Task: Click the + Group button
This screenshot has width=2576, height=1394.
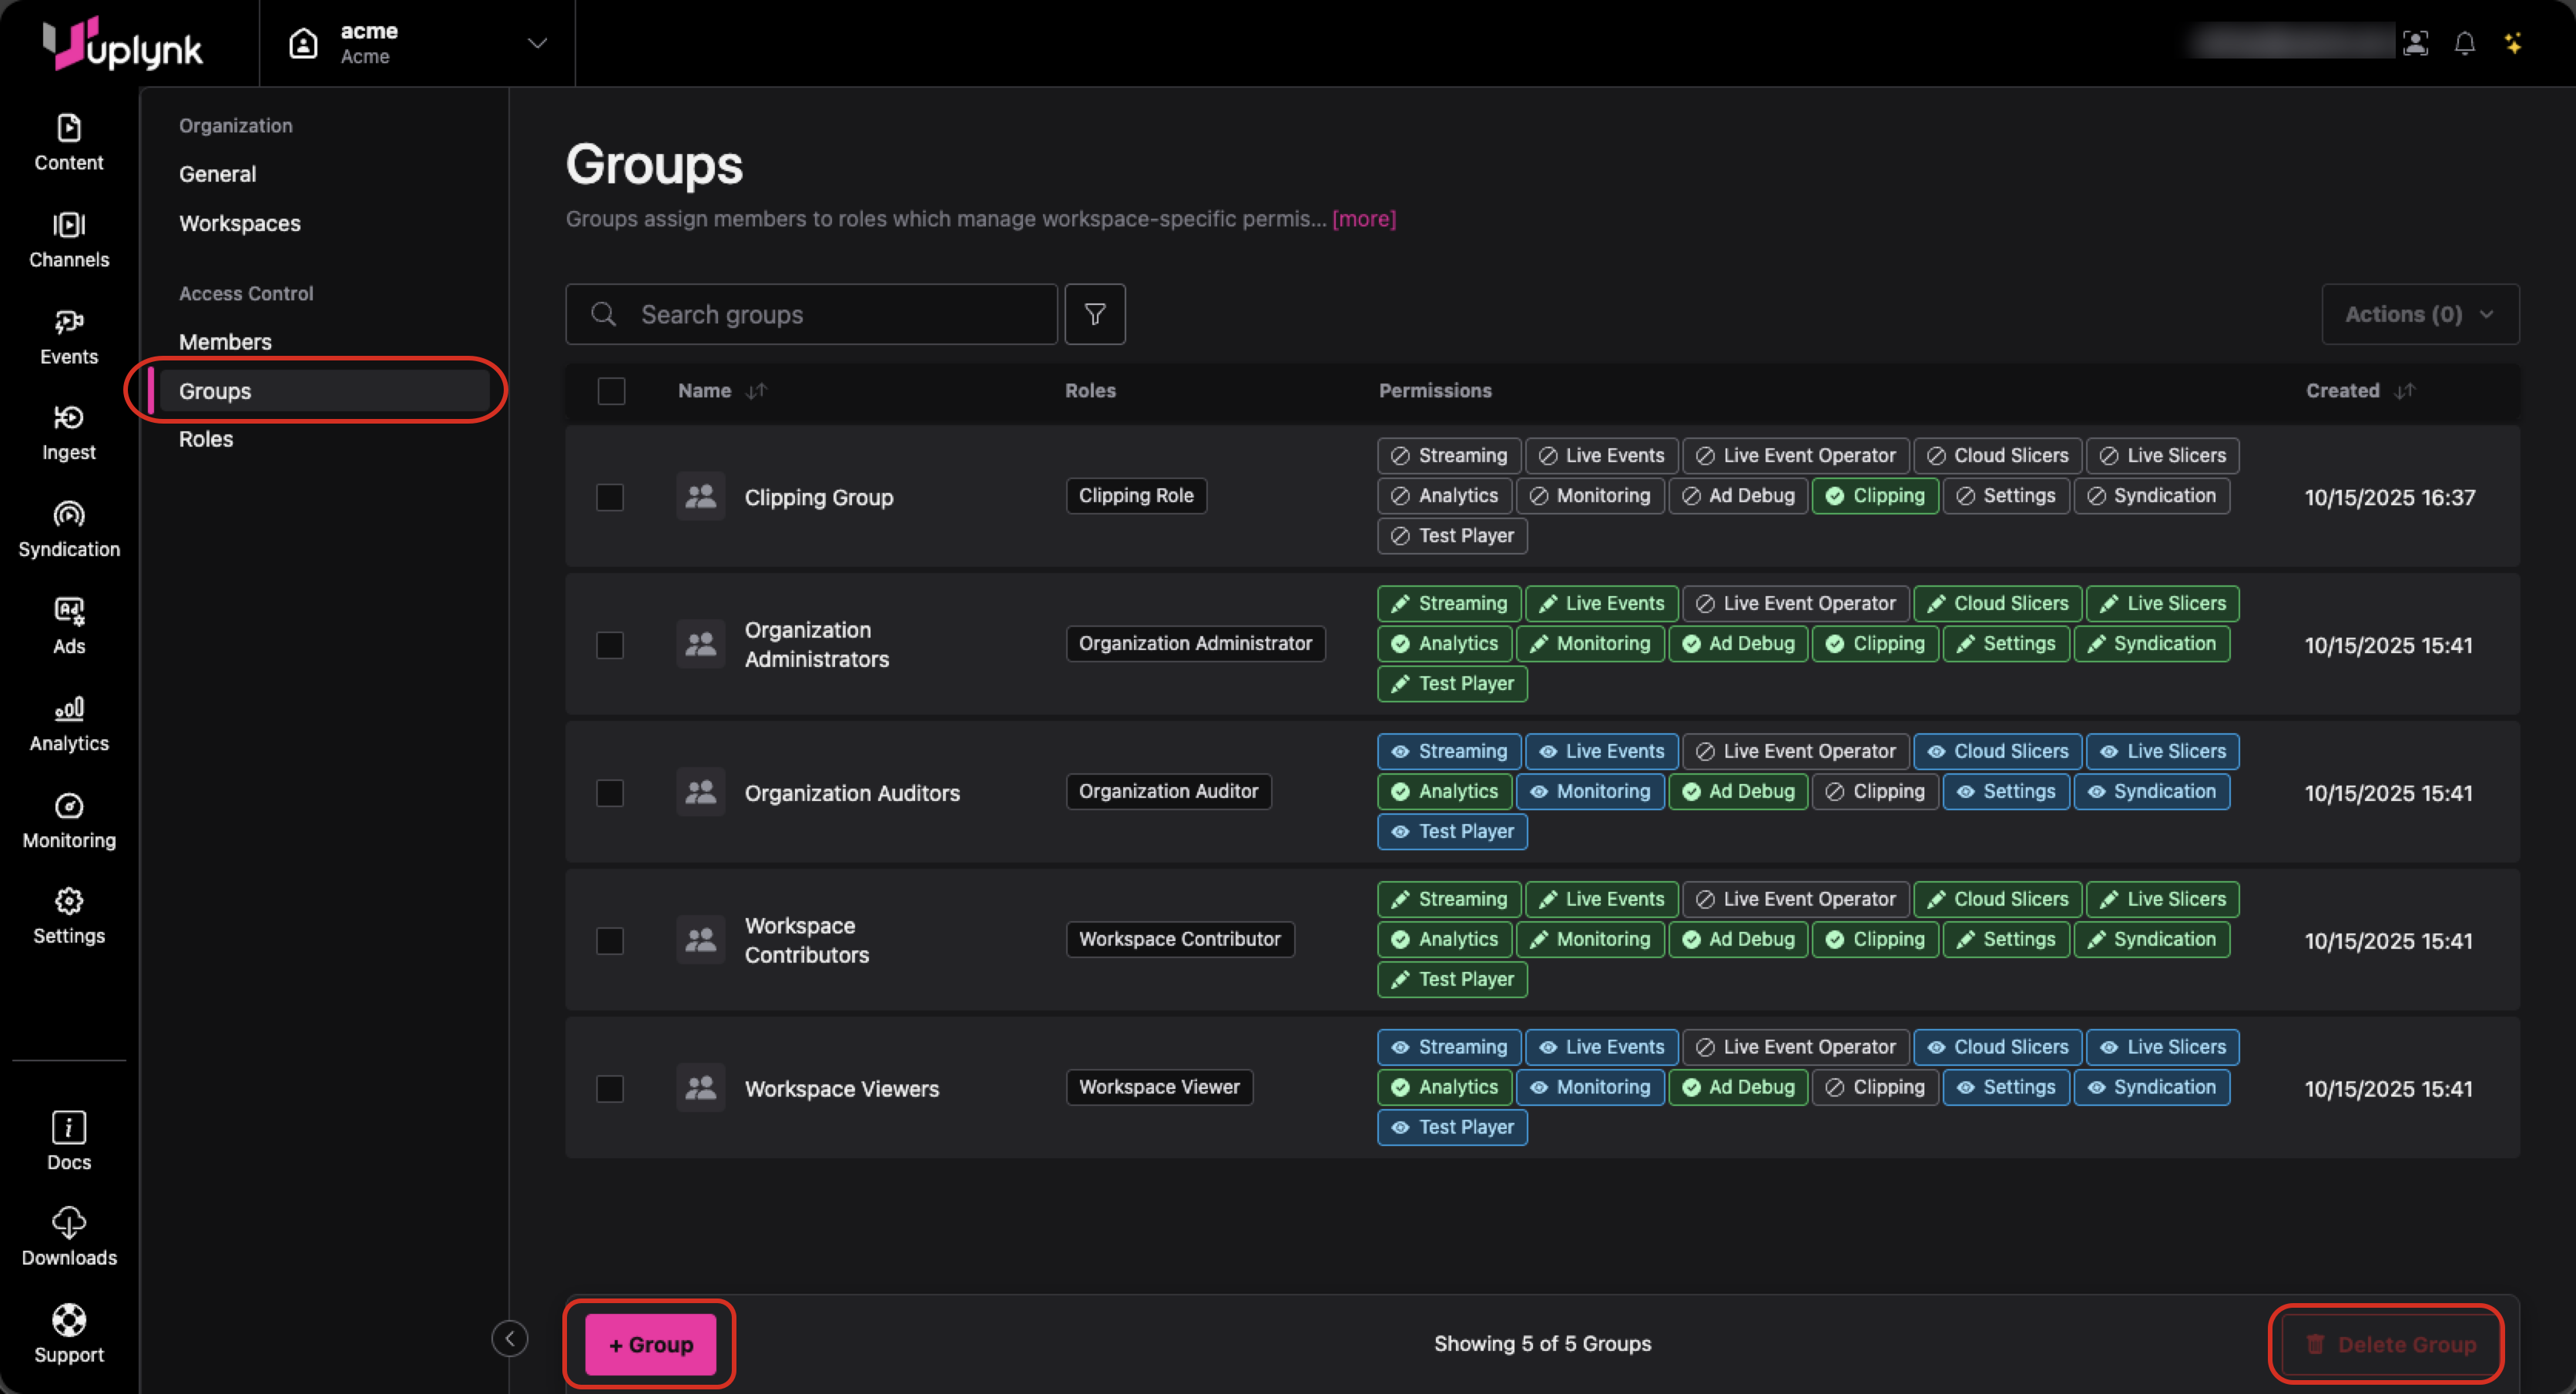Action: [650, 1344]
